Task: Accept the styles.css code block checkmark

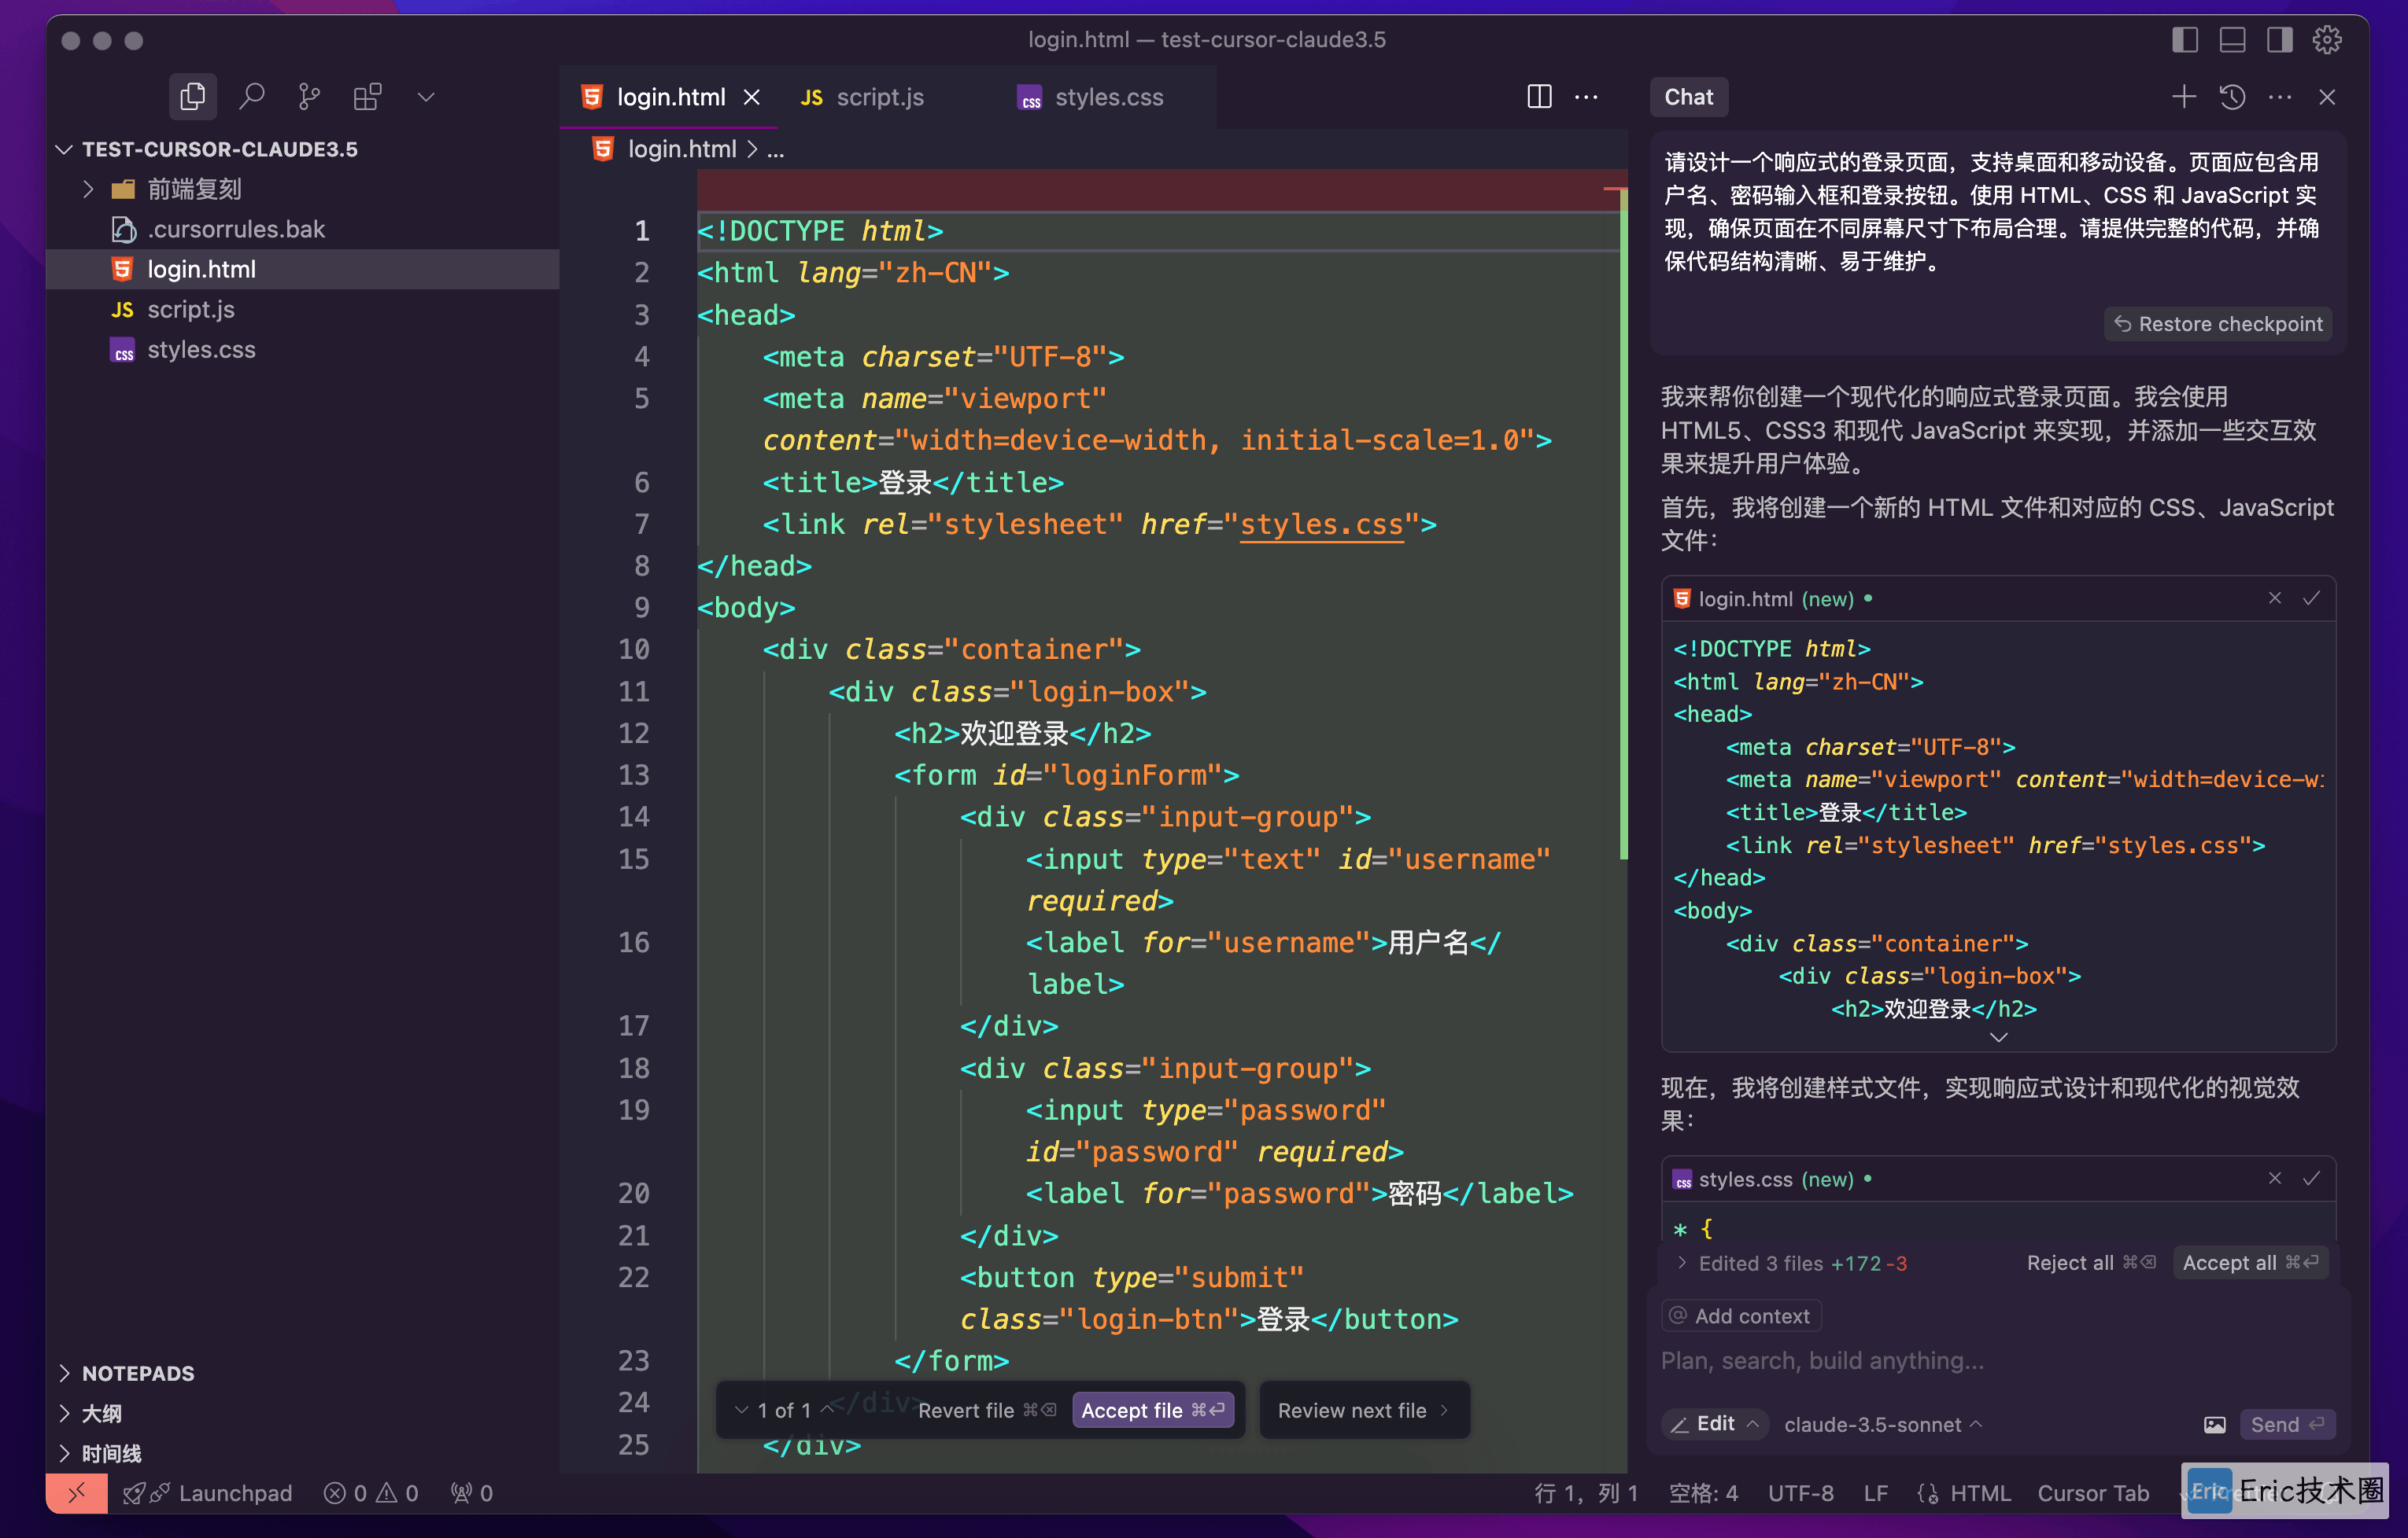Action: pos(2311,1178)
